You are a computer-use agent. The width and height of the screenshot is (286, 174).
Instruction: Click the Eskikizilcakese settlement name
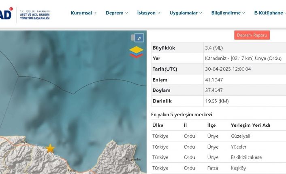[x=246, y=157]
